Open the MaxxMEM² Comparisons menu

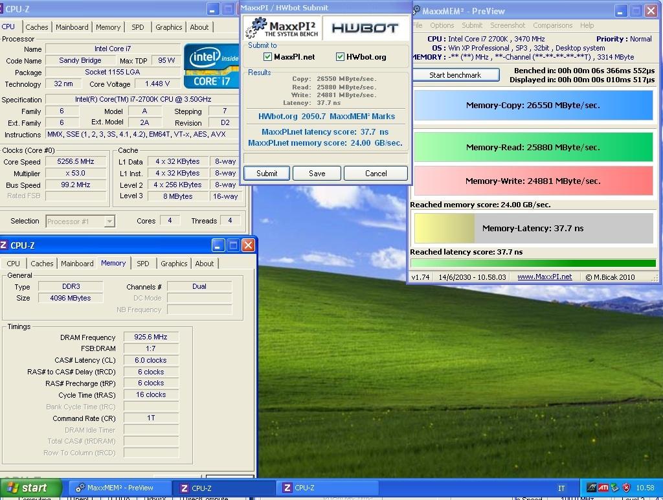pyautogui.click(x=553, y=25)
